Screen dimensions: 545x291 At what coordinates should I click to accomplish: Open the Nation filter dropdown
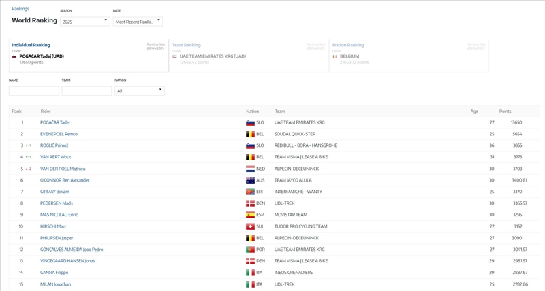[140, 91]
